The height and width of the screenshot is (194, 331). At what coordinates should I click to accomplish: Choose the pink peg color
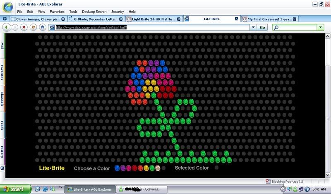pyautogui.click(x=129, y=168)
